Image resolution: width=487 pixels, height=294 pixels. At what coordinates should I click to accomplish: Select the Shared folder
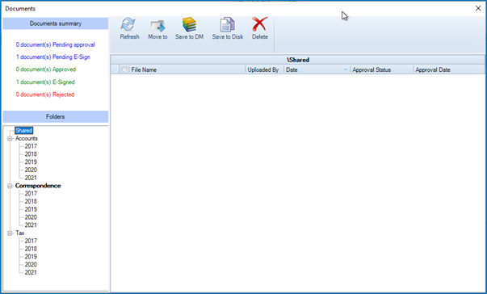[24, 130]
